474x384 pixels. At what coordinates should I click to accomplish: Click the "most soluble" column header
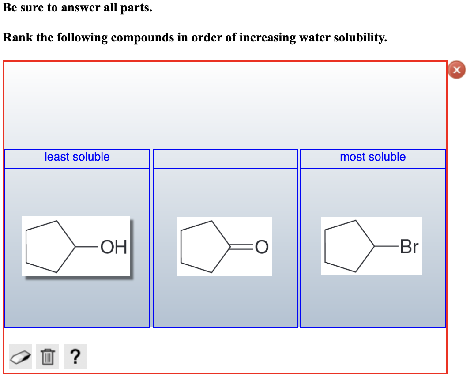tap(373, 157)
